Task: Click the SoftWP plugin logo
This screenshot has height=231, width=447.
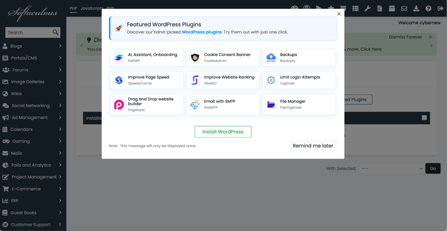Action: (119, 58)
